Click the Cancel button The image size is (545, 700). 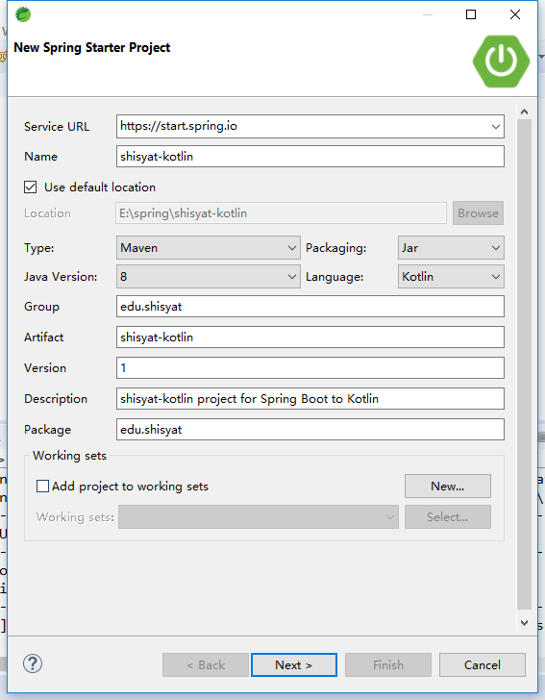(x=483, y=665)
